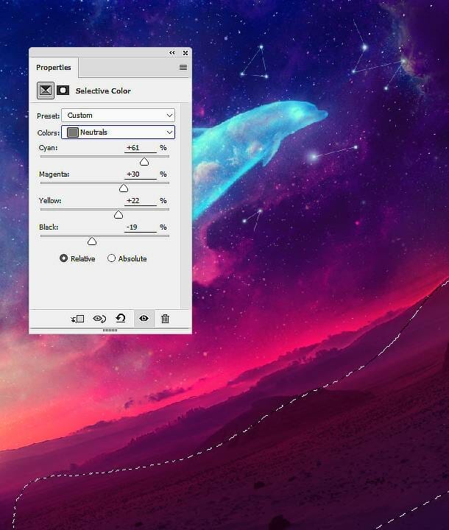
Task: Select the Relative radio button
Action: coord(63,258)
